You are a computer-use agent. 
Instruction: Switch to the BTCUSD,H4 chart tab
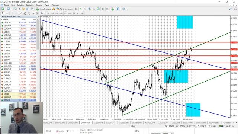coord(188,122)
